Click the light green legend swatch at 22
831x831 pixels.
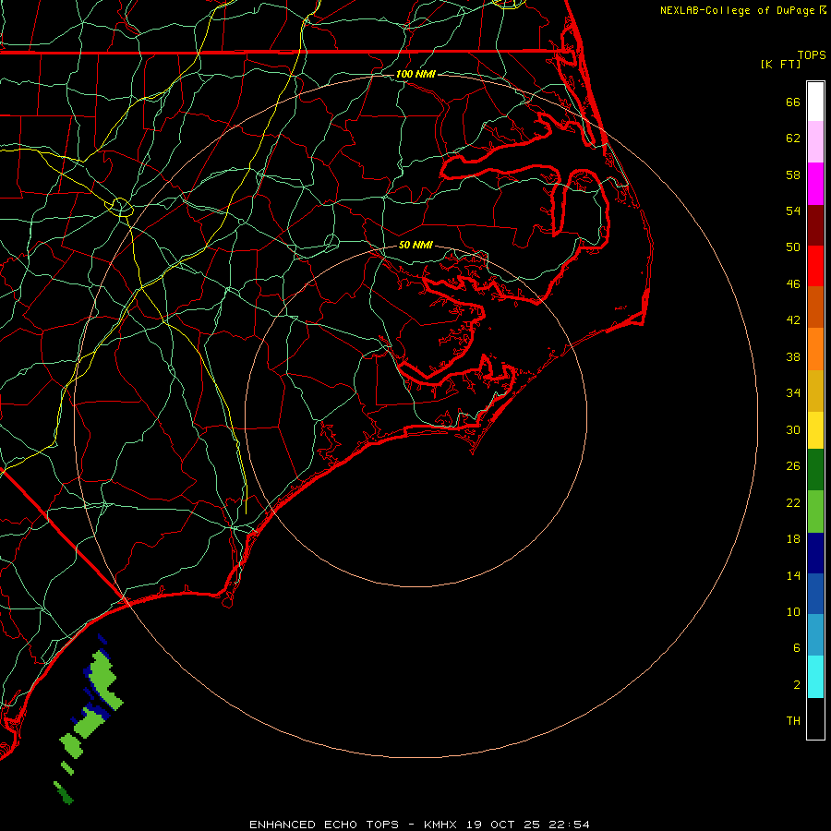tap(815, 512)
